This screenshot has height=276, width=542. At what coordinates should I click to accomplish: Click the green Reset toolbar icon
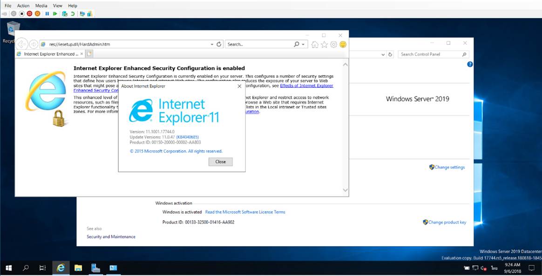coord(55,14)
